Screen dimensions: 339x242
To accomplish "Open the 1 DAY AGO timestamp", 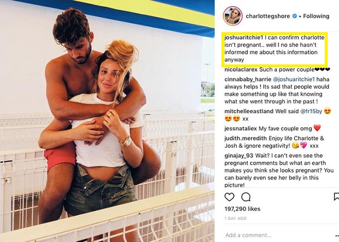I will (236, 218).
